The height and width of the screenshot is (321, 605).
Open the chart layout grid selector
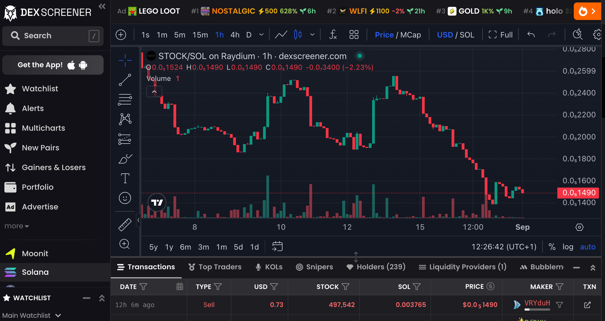pos(354,35)
